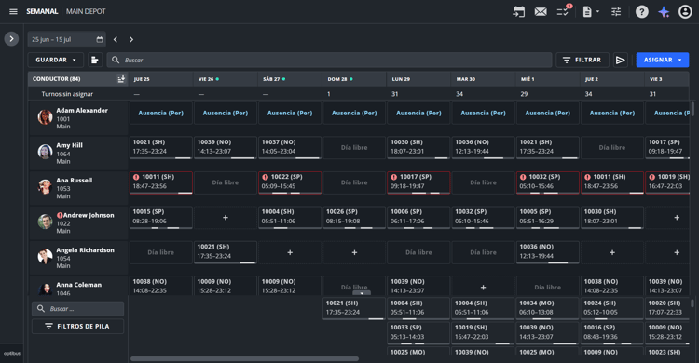This screenshot has height=363, width=699.
Task: Select unassigned shift 10033 (SP) in stack
Action: (418, 333)
